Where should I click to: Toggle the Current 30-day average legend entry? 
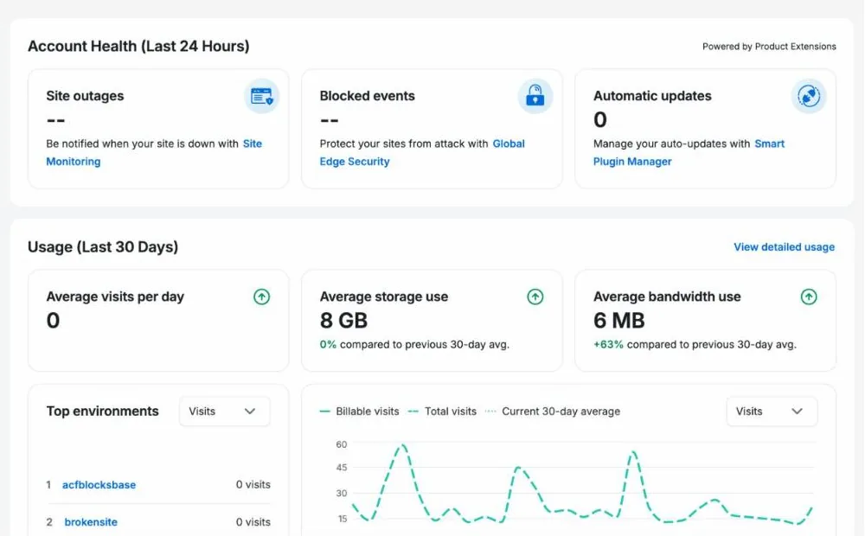(x=552, y=412)
